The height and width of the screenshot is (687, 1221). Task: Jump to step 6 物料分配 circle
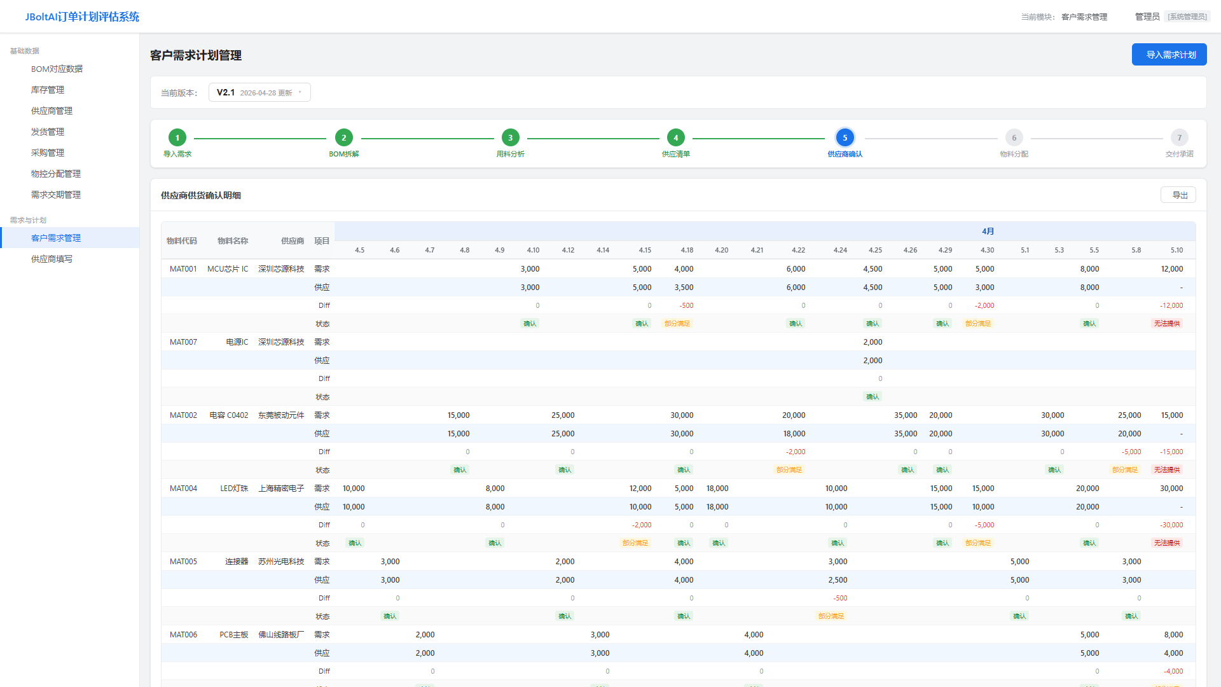[1014, 137]
